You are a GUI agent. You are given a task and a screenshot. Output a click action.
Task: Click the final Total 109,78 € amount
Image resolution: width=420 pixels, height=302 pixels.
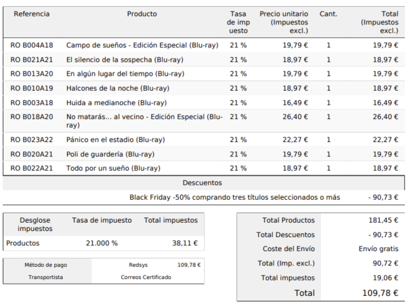[379, 293]
